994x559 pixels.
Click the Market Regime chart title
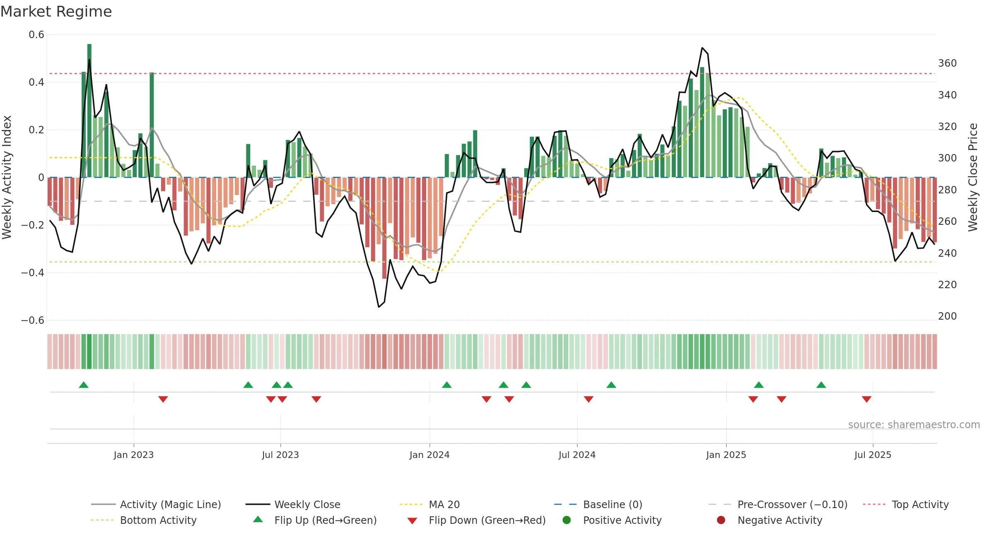56,12
